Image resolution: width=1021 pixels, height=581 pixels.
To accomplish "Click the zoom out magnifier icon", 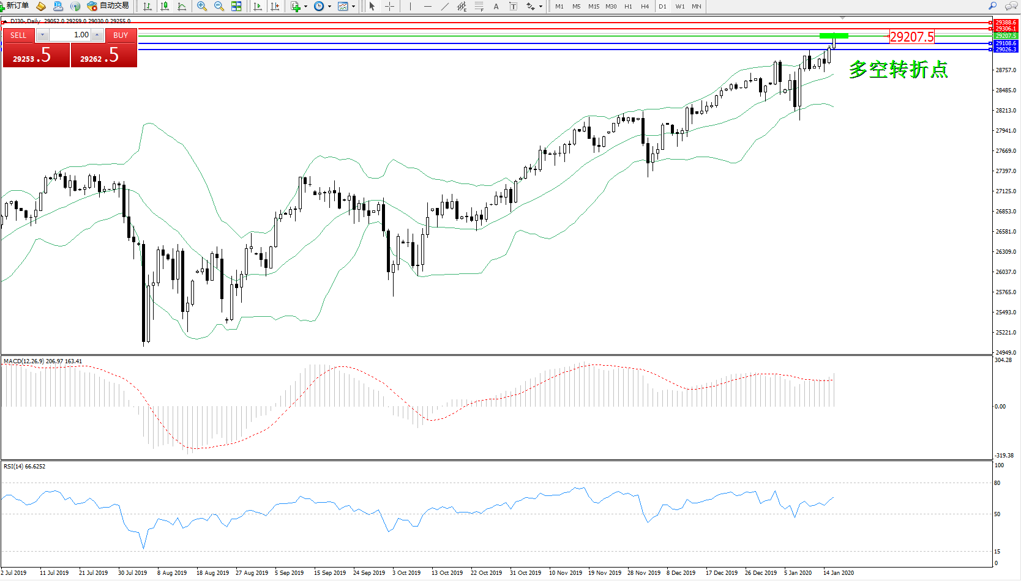I will pos(219,6).
